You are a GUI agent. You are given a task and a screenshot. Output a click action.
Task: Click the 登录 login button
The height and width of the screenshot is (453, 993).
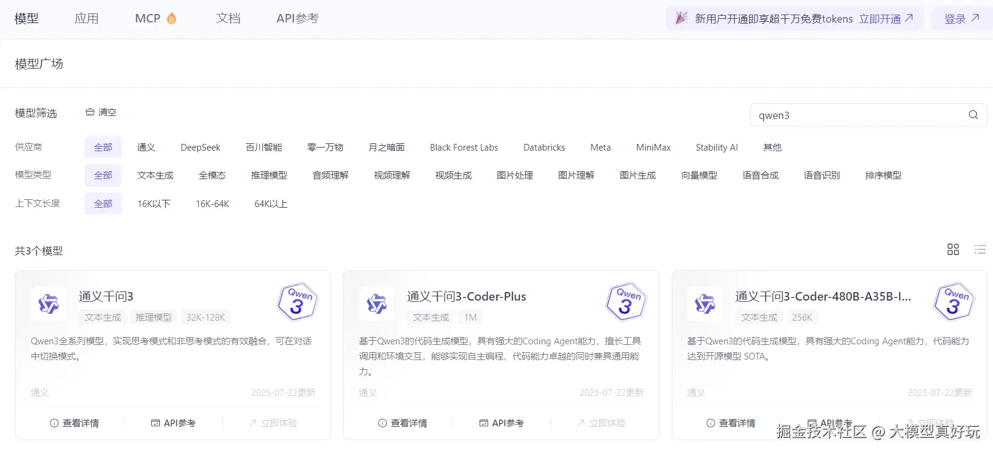pyautogui.click(x=962, y=19)
